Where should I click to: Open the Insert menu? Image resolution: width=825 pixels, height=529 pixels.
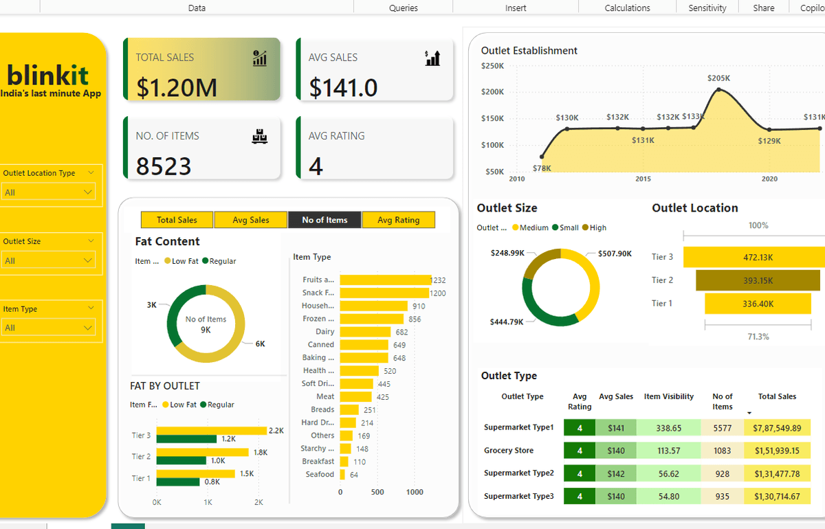pyautogui.click(x=516, y=8)
